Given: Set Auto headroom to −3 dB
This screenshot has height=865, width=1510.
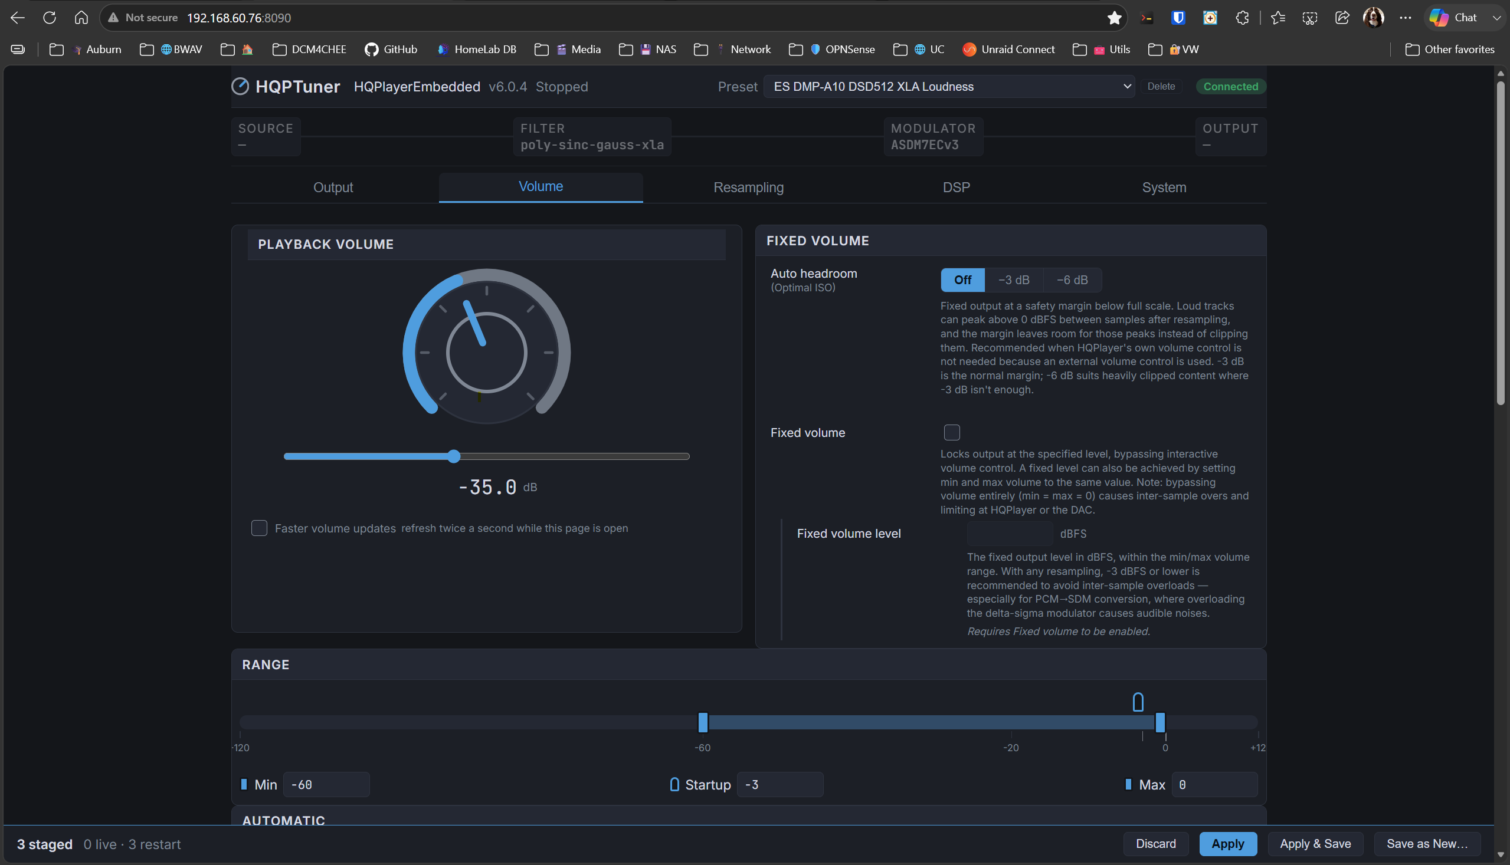Looking at the screenshot, I should (x=1014, y=280).
